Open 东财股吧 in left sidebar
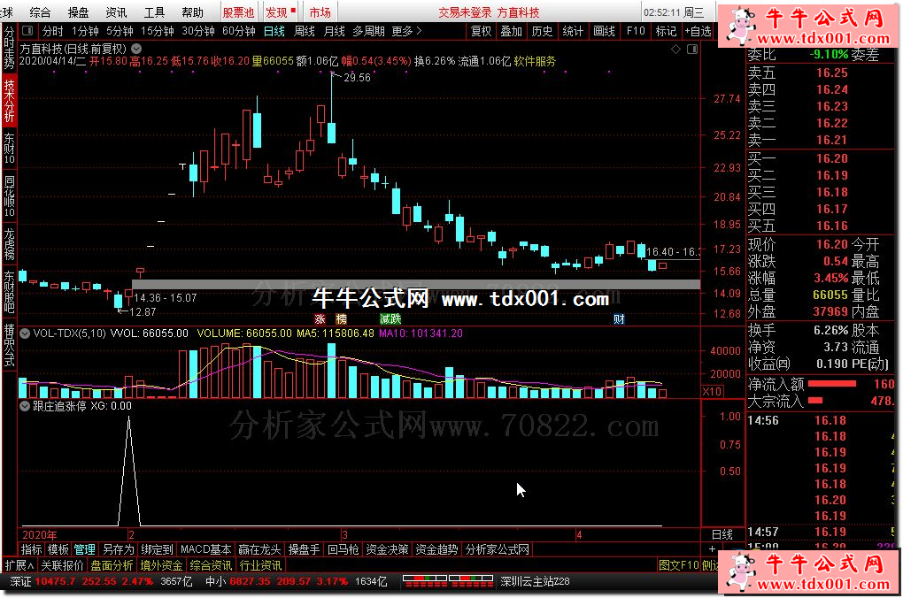 click(x=9, y=292)
